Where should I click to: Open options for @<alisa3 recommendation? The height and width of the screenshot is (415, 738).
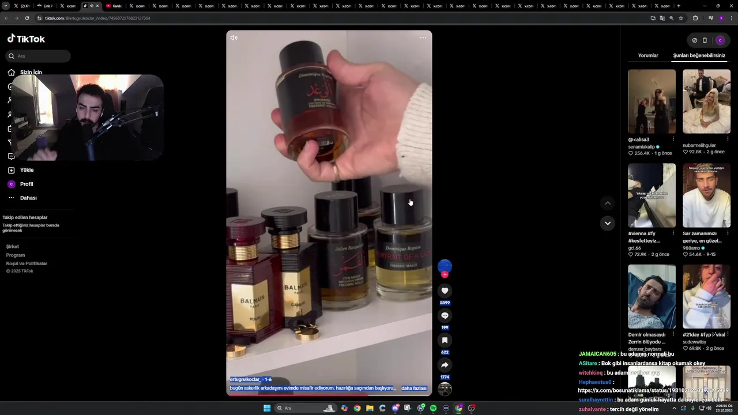[673, 139]
